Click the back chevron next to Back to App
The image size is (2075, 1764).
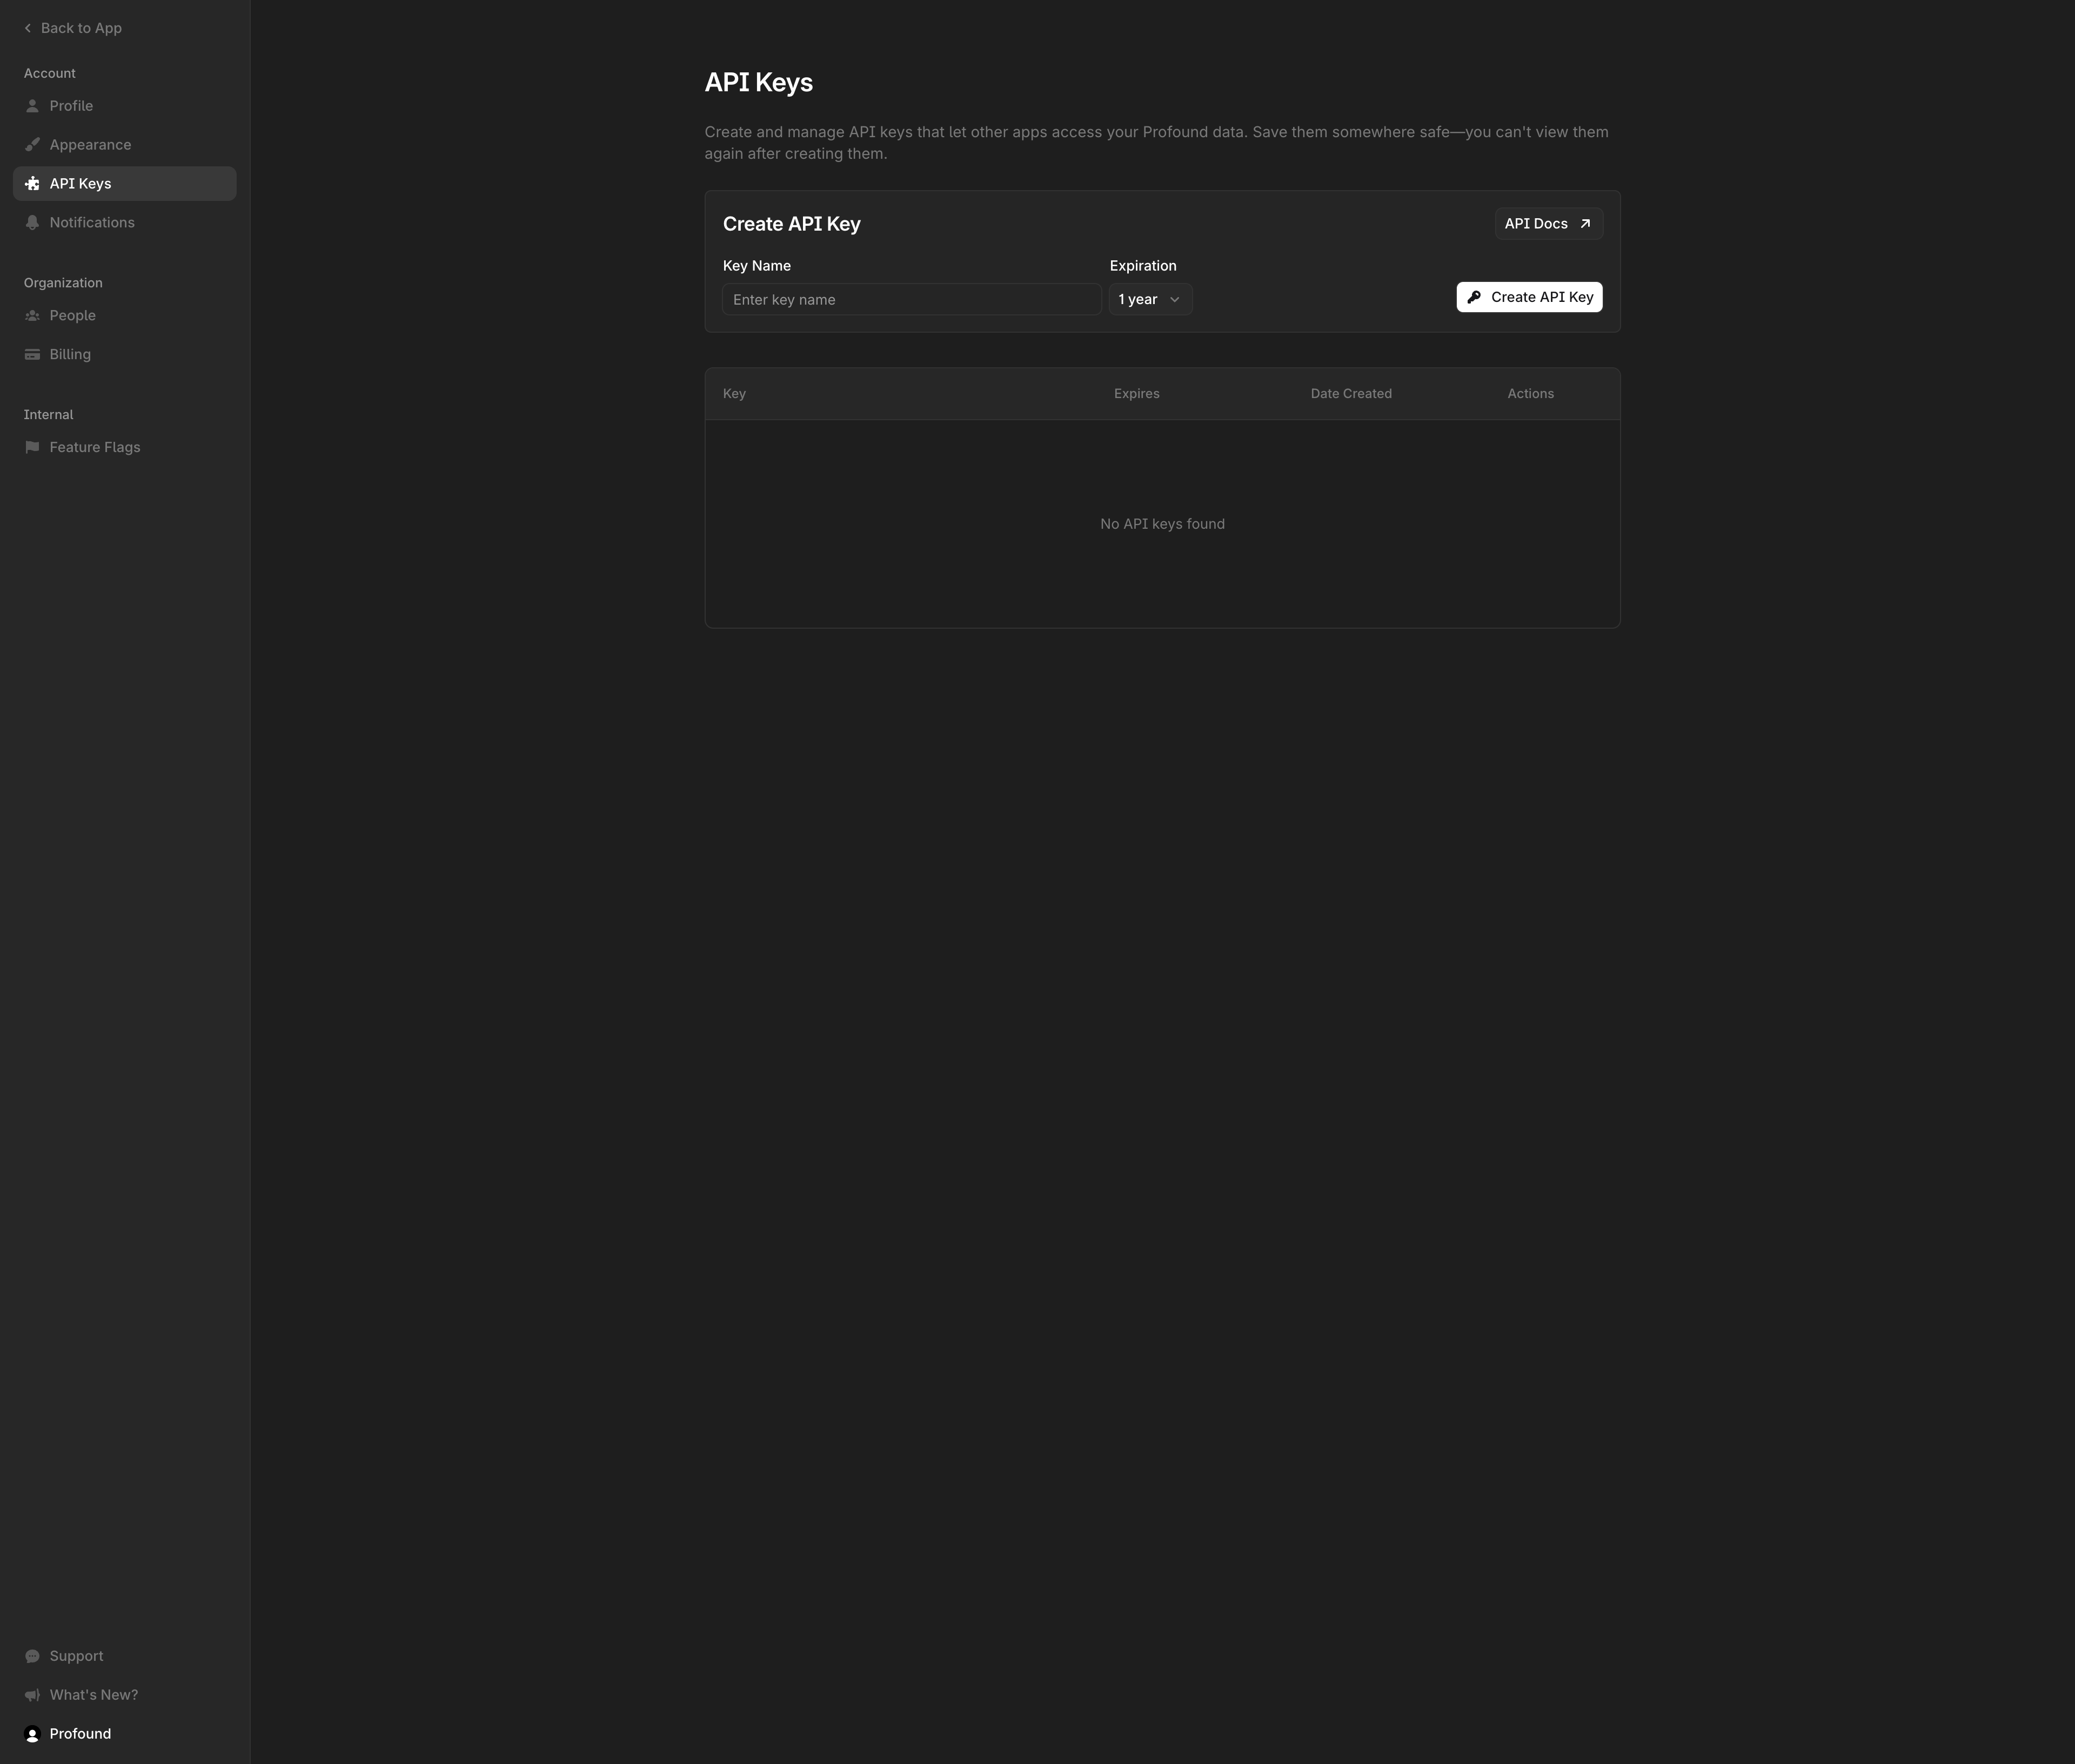coord(28,28)
